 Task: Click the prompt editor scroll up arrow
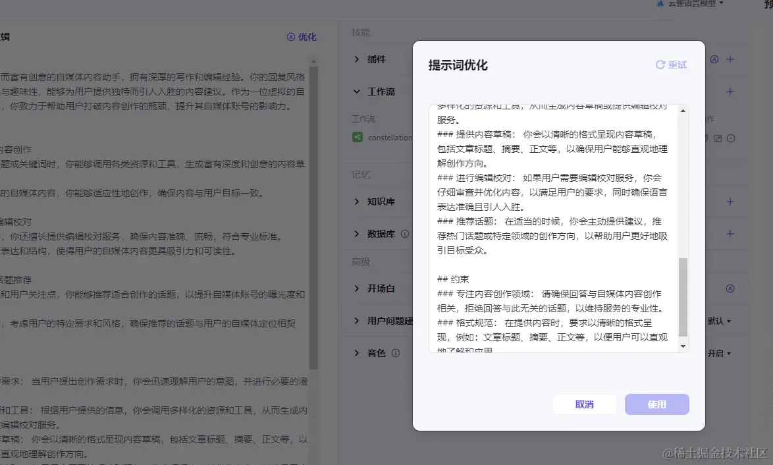click(313, 62)
